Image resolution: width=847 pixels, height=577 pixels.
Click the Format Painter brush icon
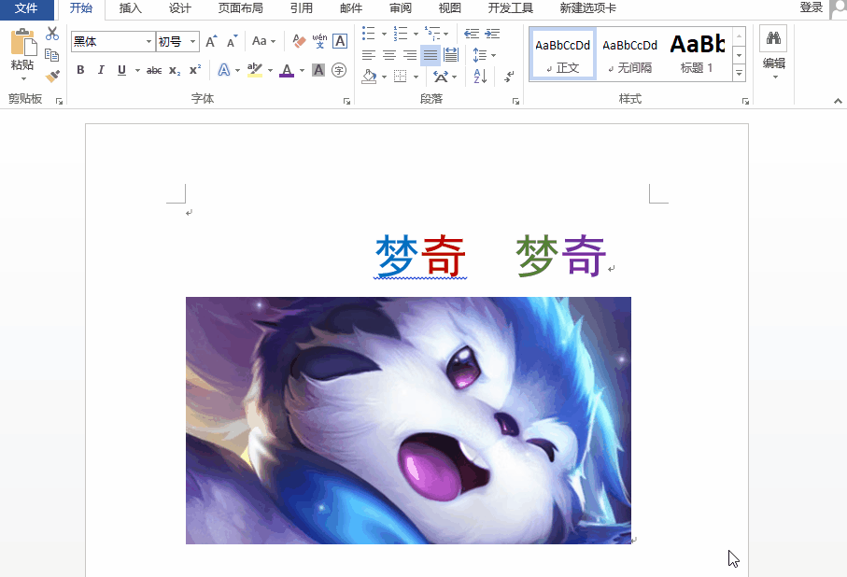[52, 76]
